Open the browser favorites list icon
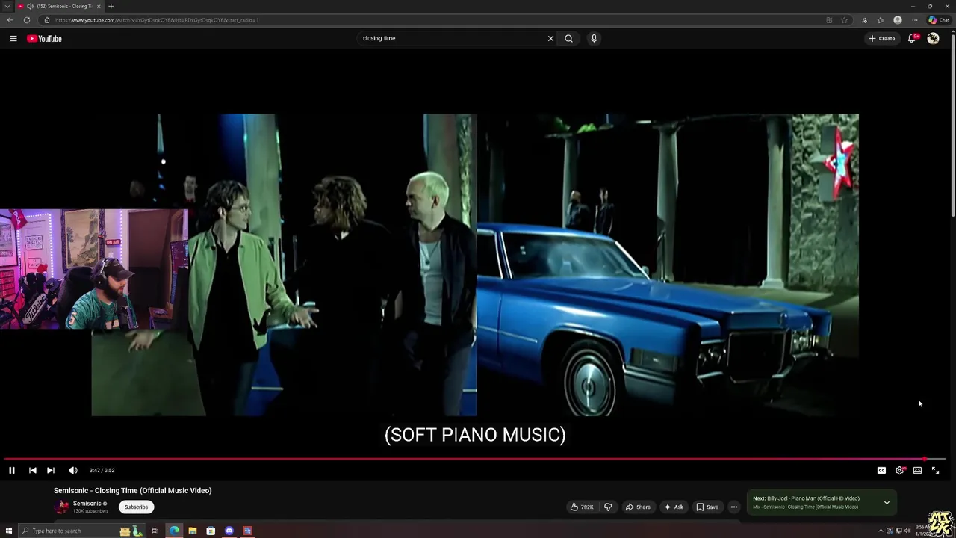Image resolution: width=956 pixels, height=538 pixels. pos(881,20)
